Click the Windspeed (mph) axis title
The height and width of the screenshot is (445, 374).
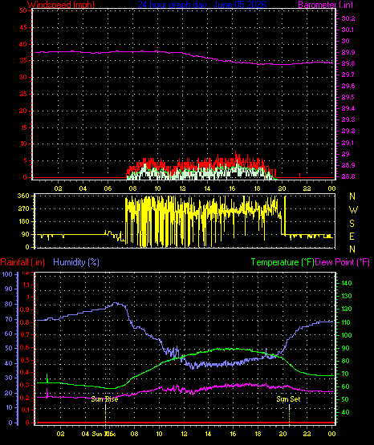[x=61, y=4]
